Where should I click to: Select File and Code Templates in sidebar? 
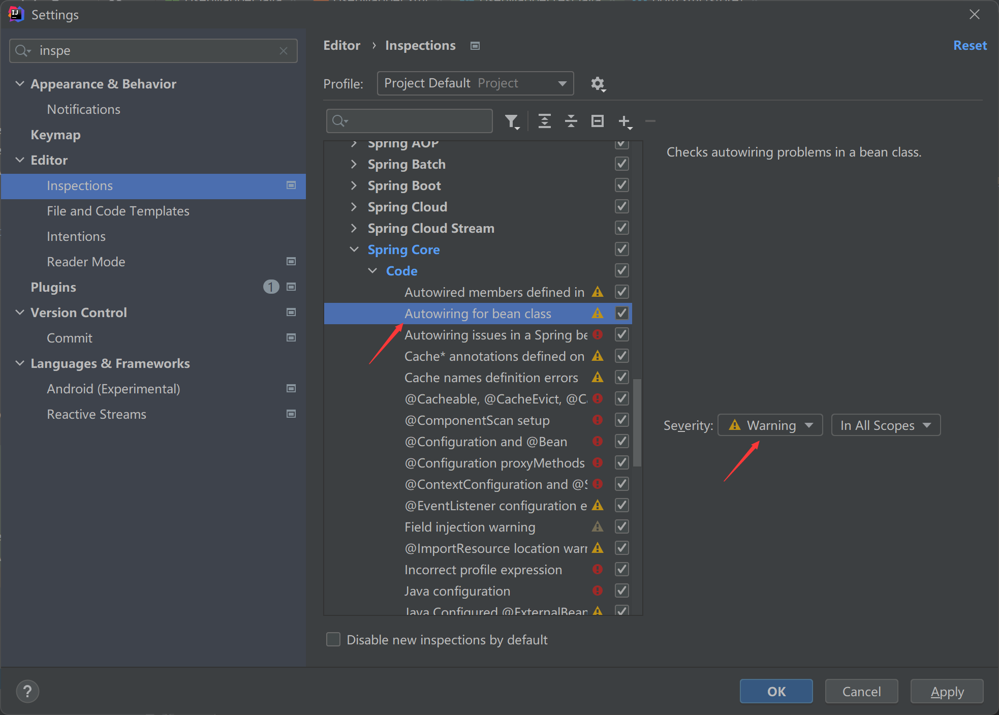pos(118,211)
